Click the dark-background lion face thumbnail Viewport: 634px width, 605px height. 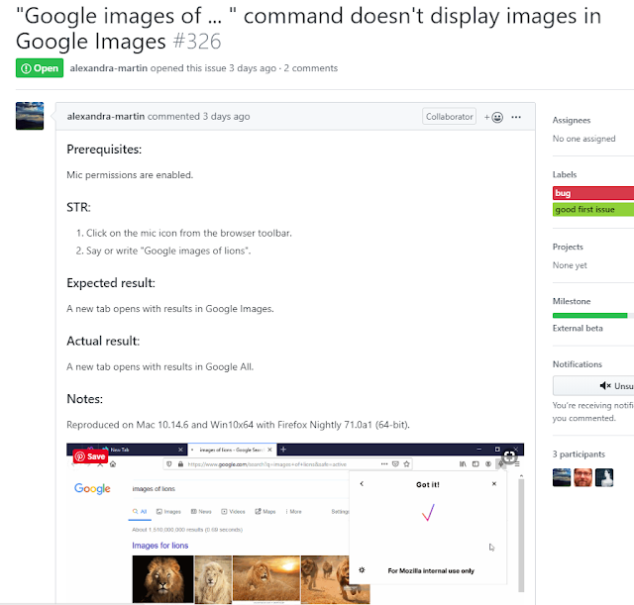pos(162,579)
